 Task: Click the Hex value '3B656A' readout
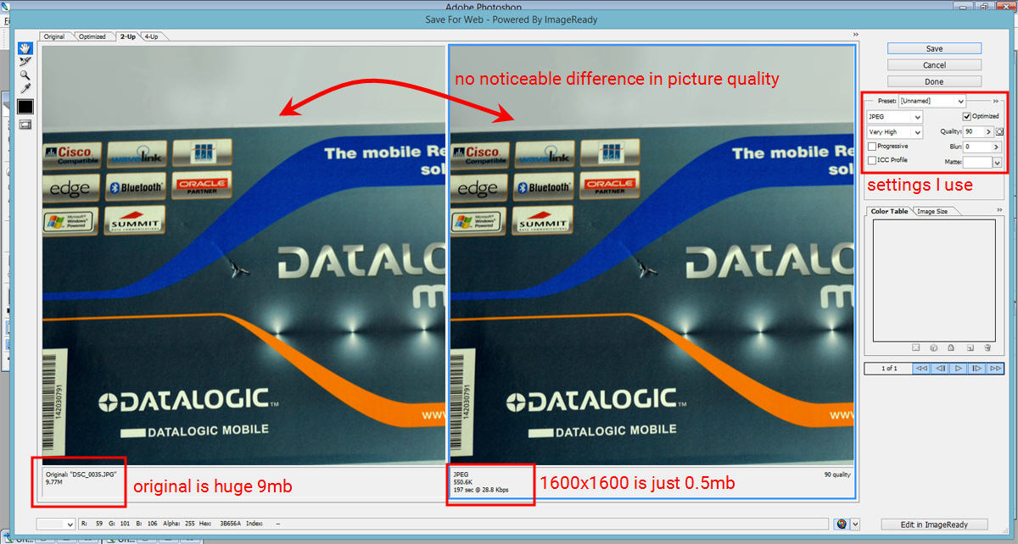click(232, 525)
